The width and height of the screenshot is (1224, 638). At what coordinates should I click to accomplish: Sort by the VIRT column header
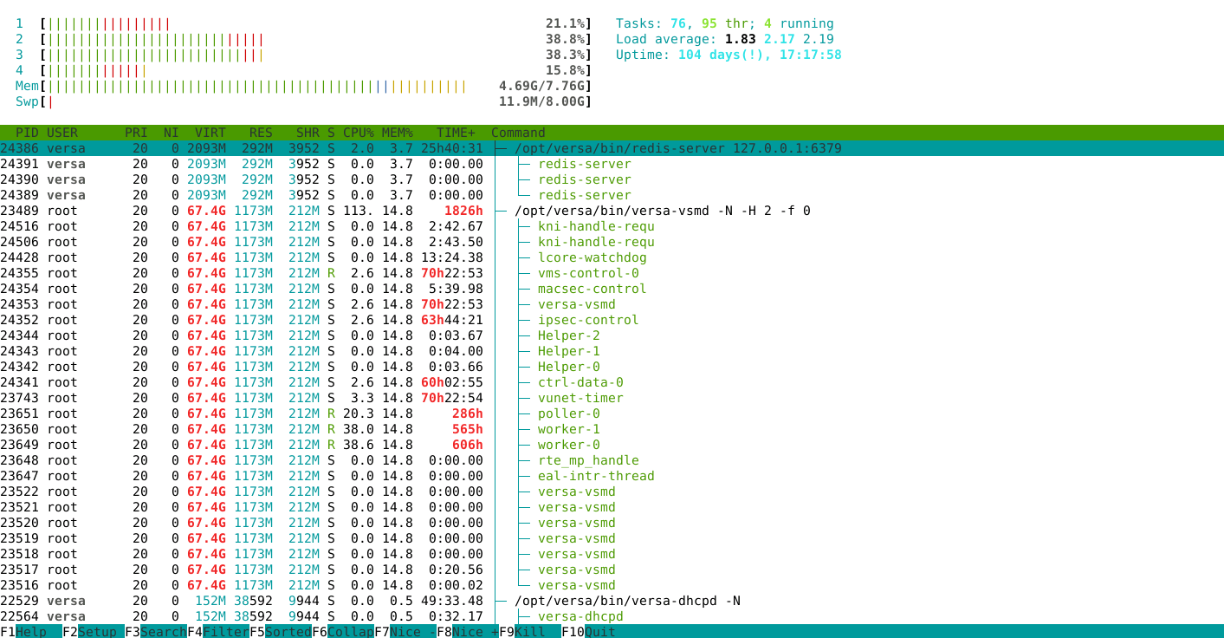pos(210,133)
